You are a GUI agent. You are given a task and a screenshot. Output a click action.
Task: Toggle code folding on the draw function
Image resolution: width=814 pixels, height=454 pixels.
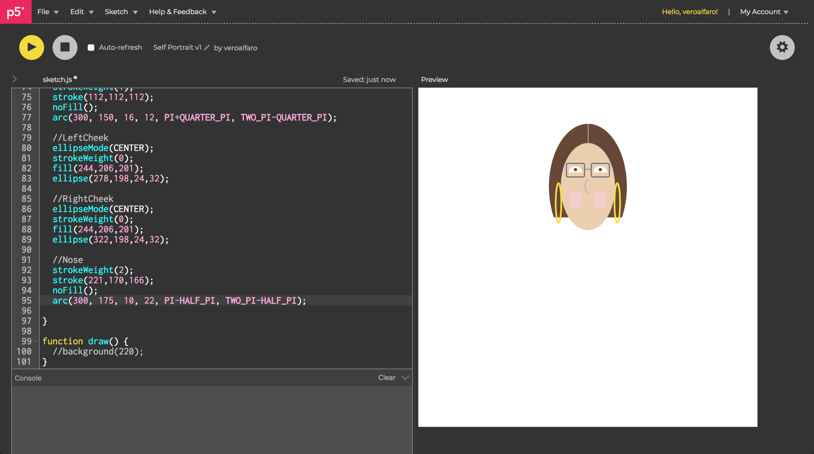pyautogui.click(x=35, y=341)
